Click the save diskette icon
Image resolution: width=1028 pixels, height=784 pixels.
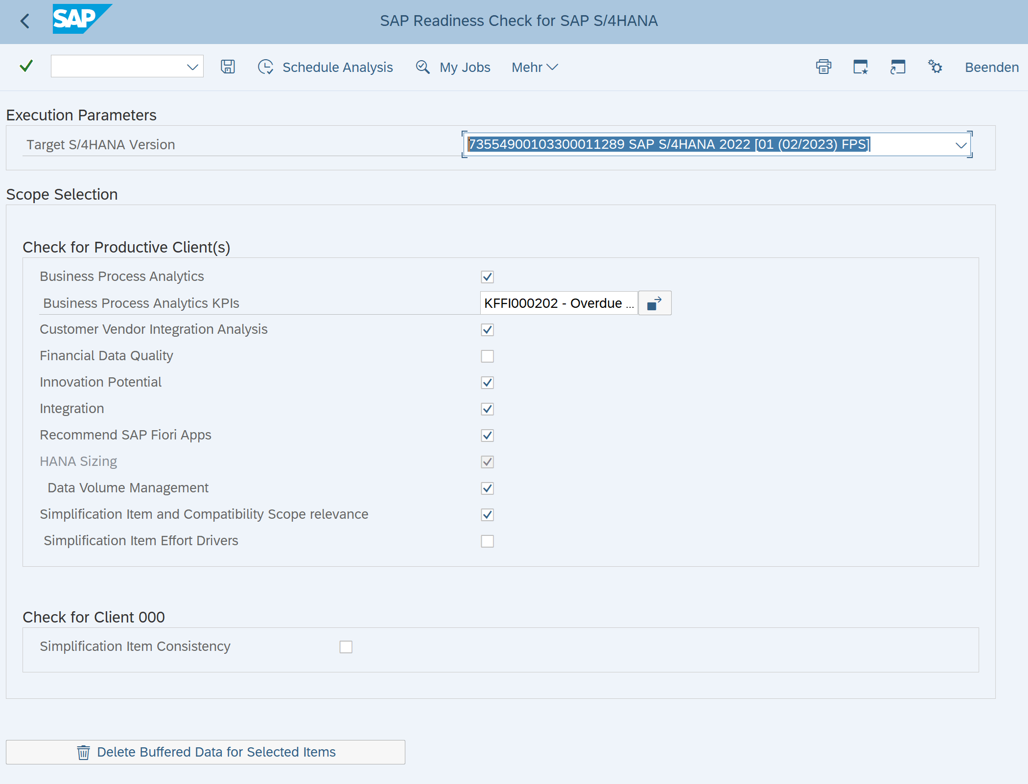coord(228,67)
